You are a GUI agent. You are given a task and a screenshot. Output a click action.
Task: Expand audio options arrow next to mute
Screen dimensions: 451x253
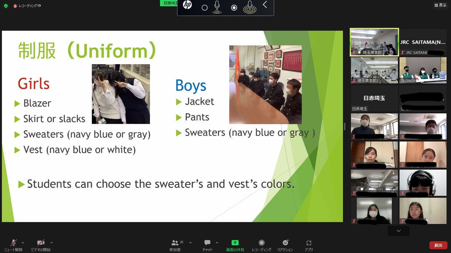click(x=23, y=243)
